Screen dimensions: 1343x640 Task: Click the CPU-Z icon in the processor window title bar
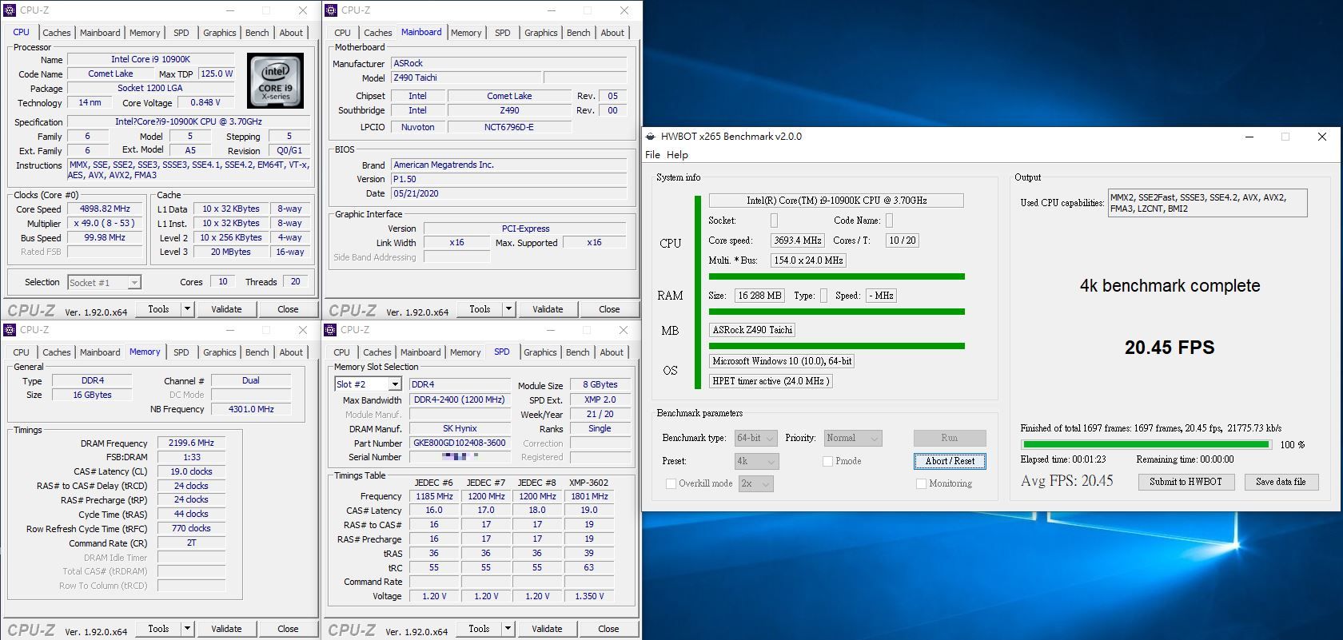(10, 10)
